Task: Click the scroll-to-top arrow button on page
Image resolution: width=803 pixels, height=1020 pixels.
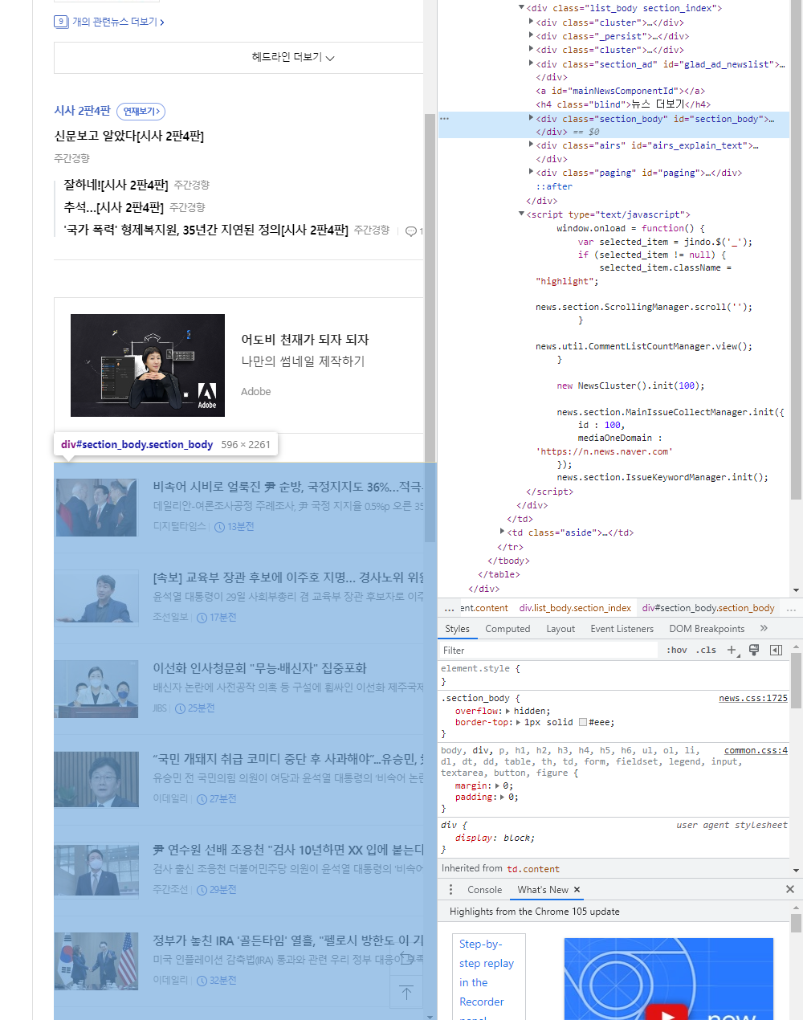Action: [406, 993]
